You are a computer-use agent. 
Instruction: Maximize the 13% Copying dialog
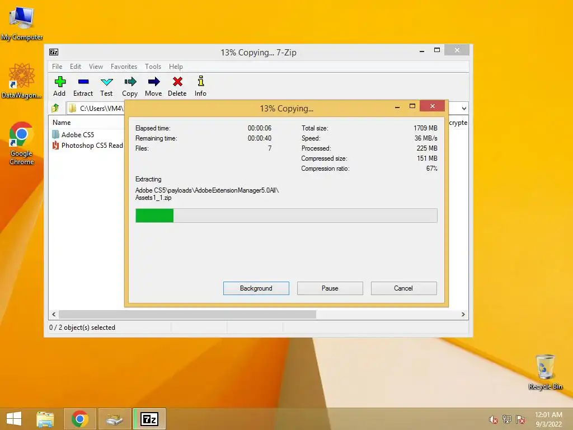click(x=412, y=106)
